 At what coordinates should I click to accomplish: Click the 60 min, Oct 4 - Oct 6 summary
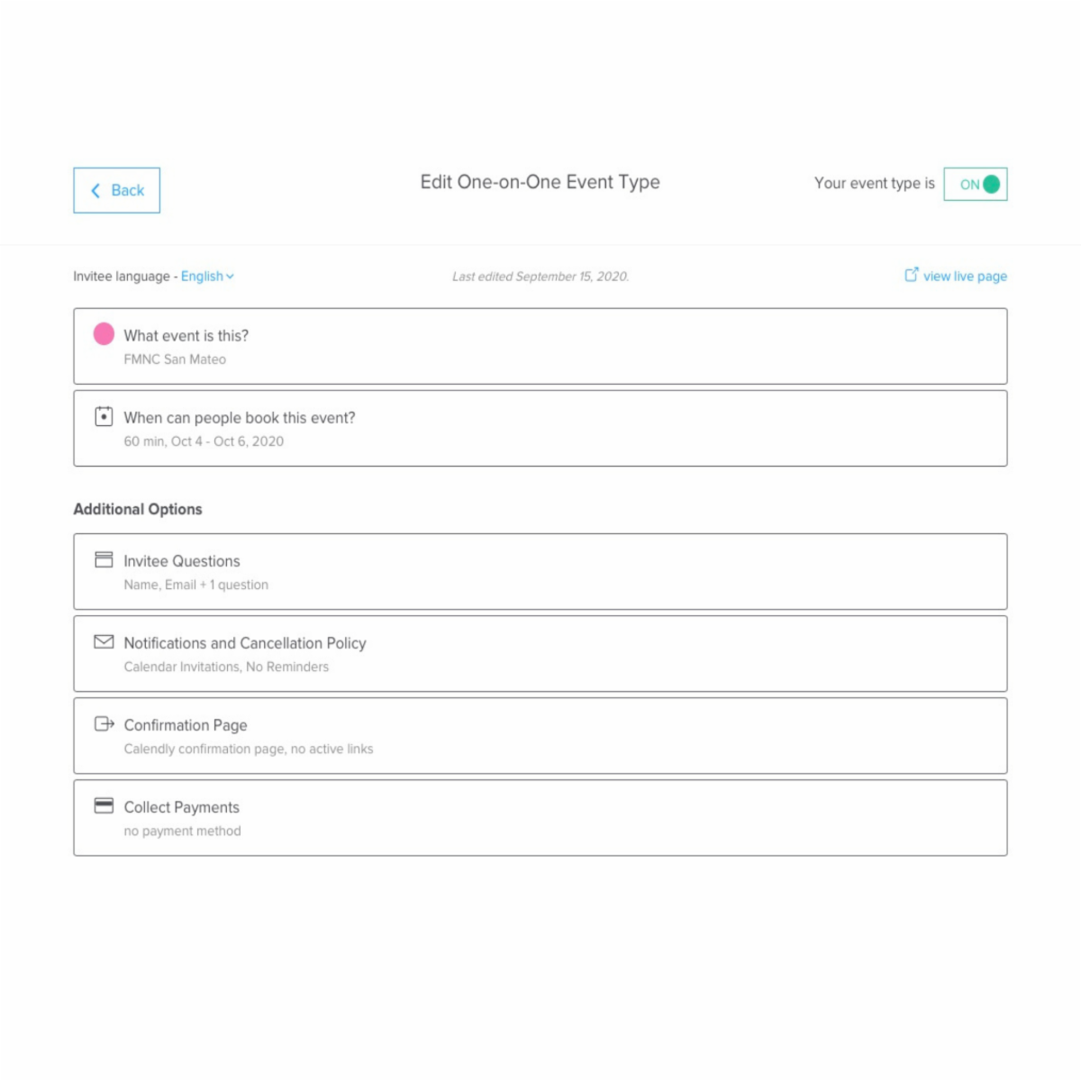click(204, 441)
